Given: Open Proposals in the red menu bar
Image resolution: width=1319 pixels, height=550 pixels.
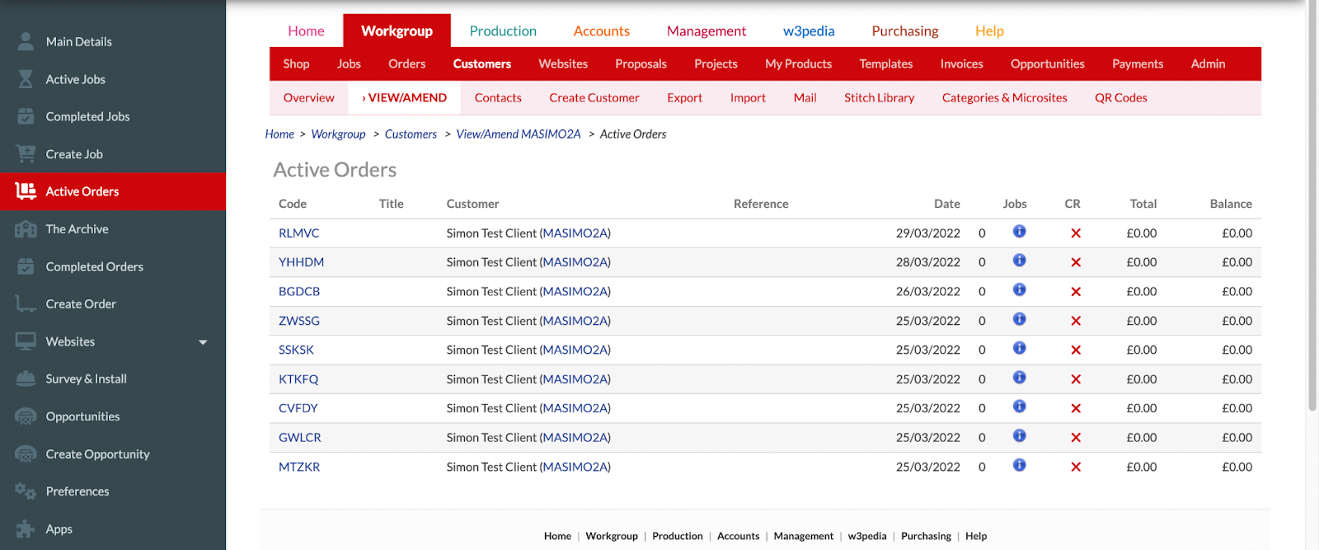Looking at the screenshot, I should click(x=641, y=63).
